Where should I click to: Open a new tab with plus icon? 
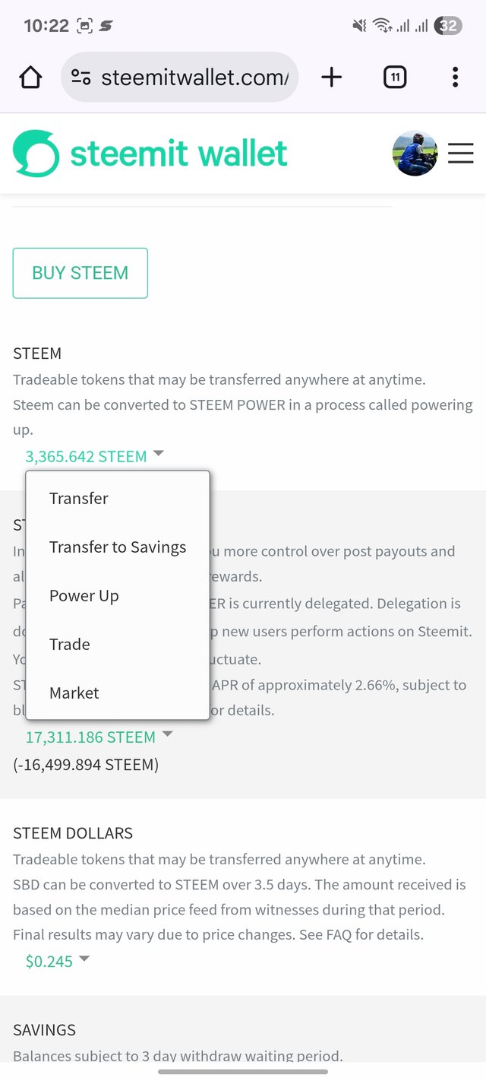(332, 77)
